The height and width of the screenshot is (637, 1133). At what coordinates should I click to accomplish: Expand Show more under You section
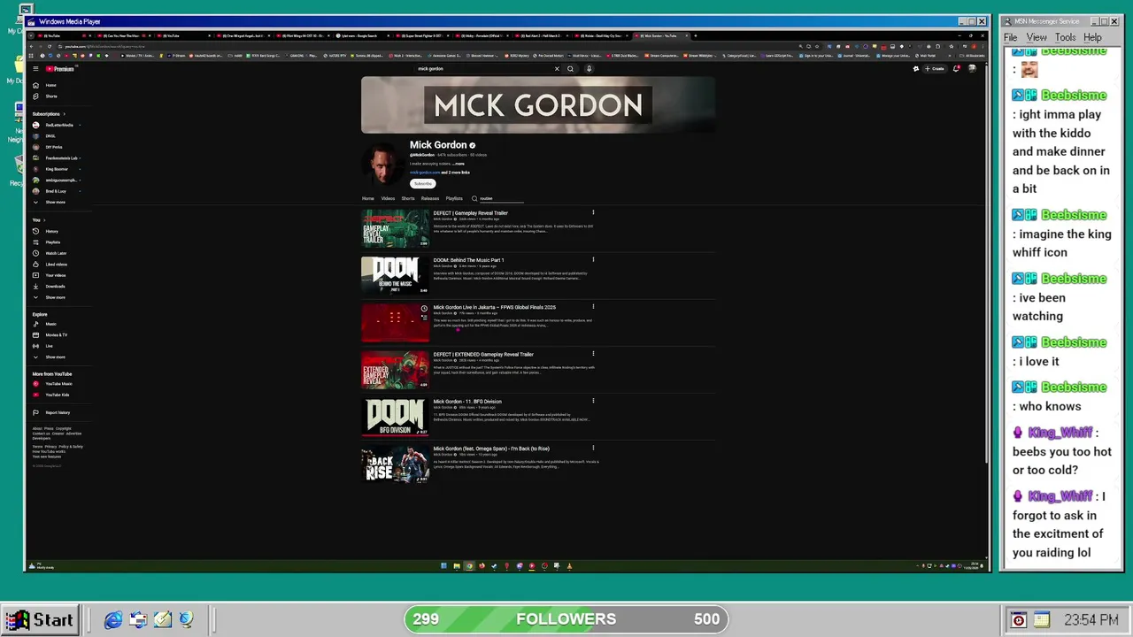click(x=55, y=297)
